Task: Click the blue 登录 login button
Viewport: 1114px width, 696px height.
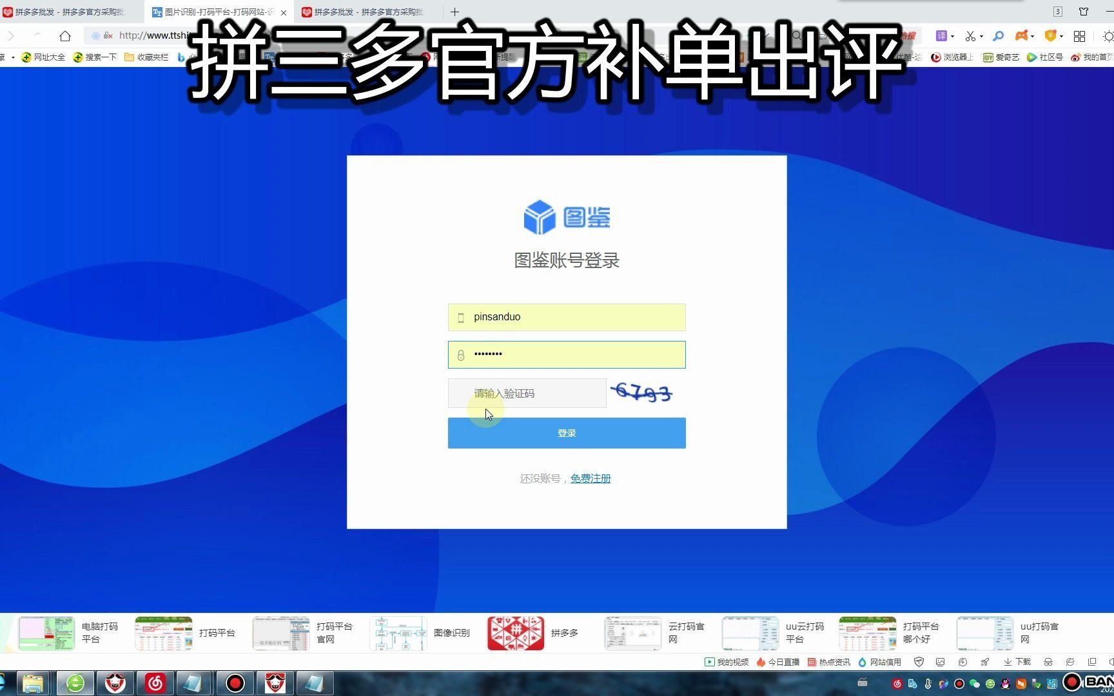Action: point(567,433)
